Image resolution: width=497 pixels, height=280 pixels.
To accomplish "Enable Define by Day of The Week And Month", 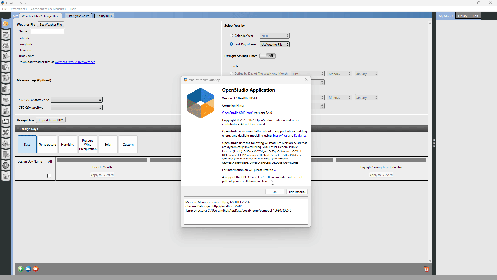I will coord(231,73).
